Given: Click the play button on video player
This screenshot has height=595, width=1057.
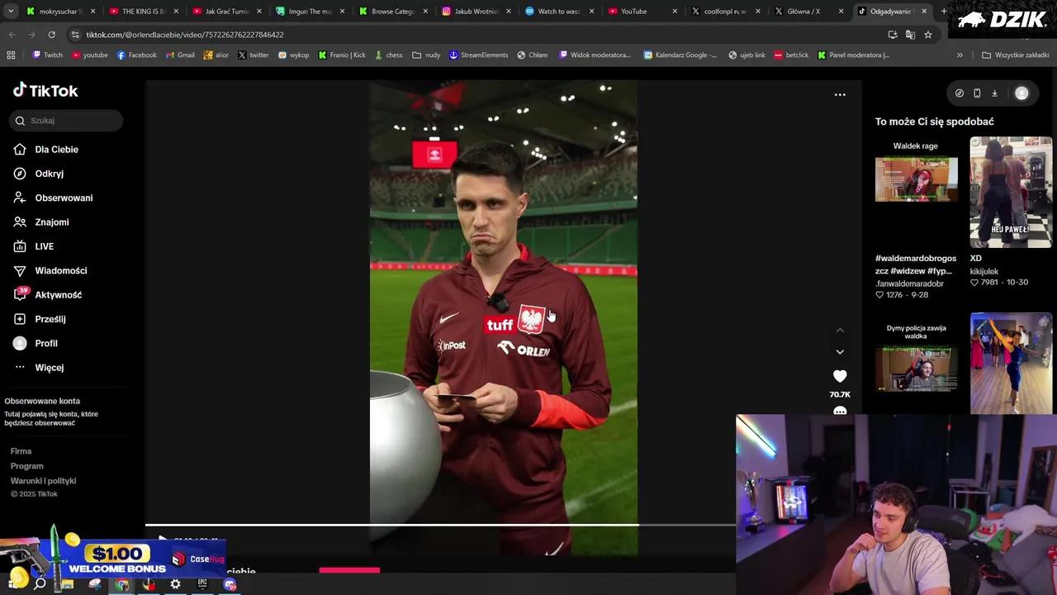Looking at the screenshot, I should 163,540.
